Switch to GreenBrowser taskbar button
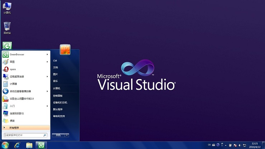 coord(41,145)
